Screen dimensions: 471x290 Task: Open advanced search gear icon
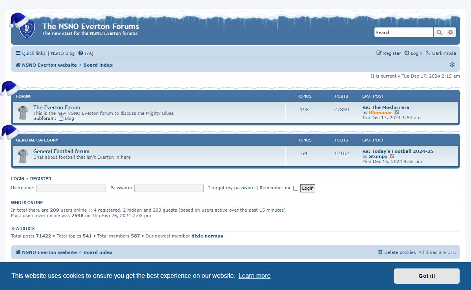tap(451, 33)
